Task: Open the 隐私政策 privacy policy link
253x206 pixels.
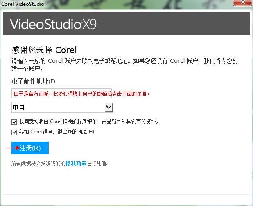Action: point(76,163)
